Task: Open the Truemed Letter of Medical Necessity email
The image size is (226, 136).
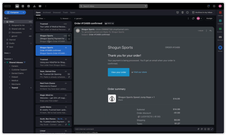Action: (54, 27)
